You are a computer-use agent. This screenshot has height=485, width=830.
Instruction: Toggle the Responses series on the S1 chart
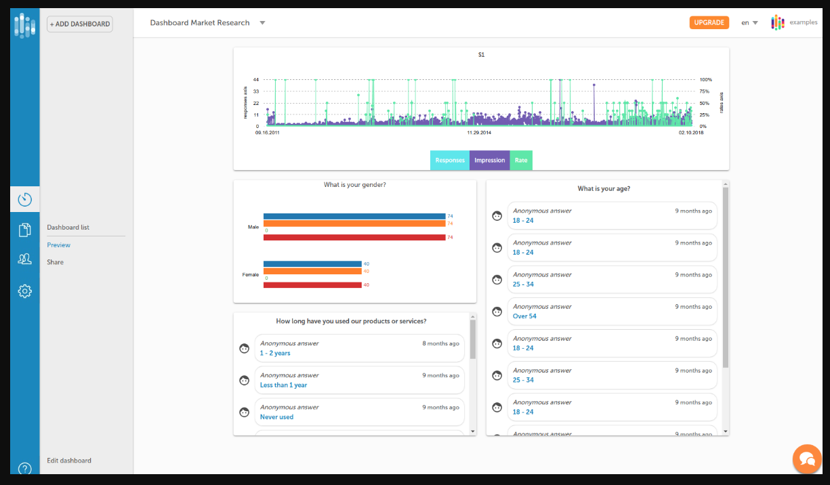click(x=449, y=160)
